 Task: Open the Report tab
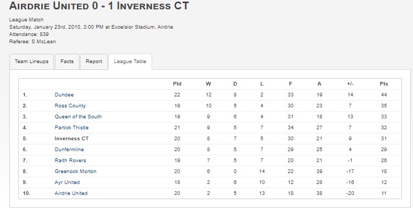[94, 62]
